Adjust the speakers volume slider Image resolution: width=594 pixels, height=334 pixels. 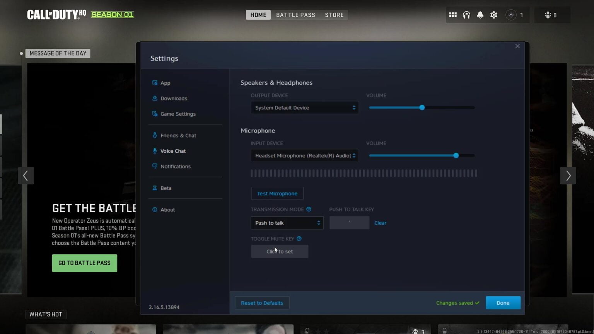click(x=422, y=107)
